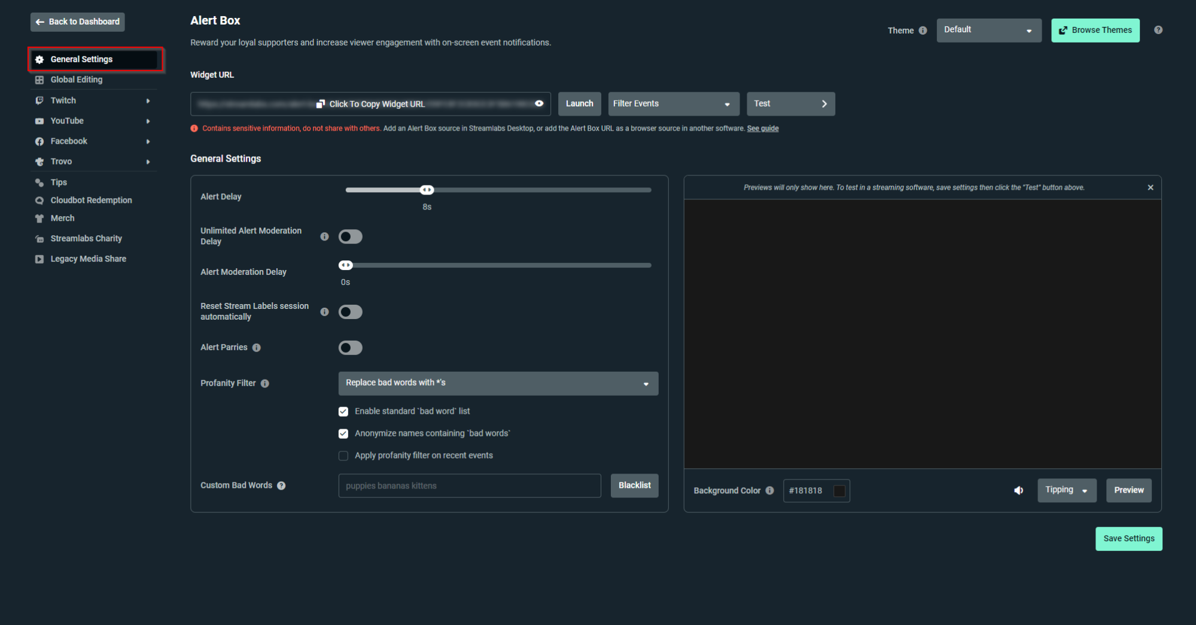This screenshot has height=625, width=1196.
Task: Click the info icon next to Theme
Action: 923,31
